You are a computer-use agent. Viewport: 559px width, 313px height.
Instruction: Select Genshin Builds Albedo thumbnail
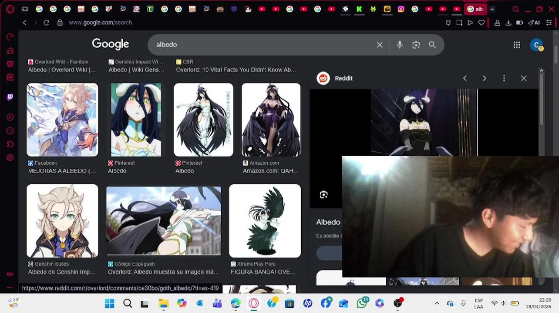tap(62, 221)
